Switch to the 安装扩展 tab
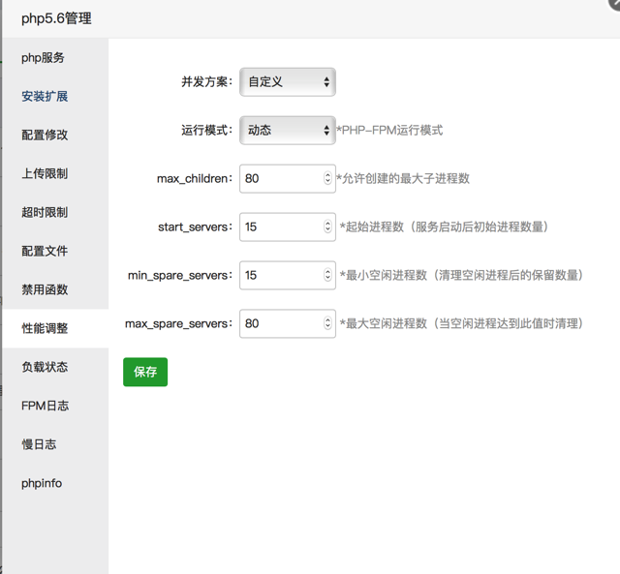 45,97
